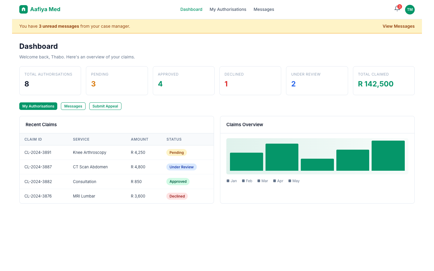Click the Under Review status badge
This screenshot has height=271, width=434.
point(181,167)
